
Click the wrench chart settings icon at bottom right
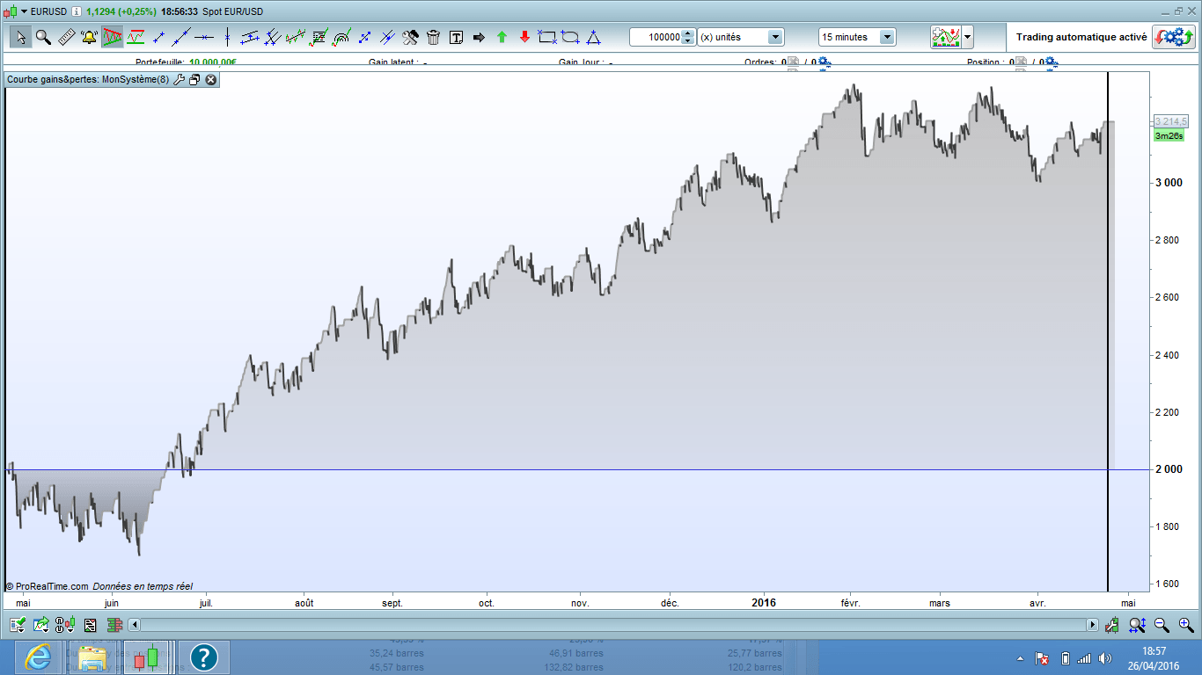click(1112, 625)
